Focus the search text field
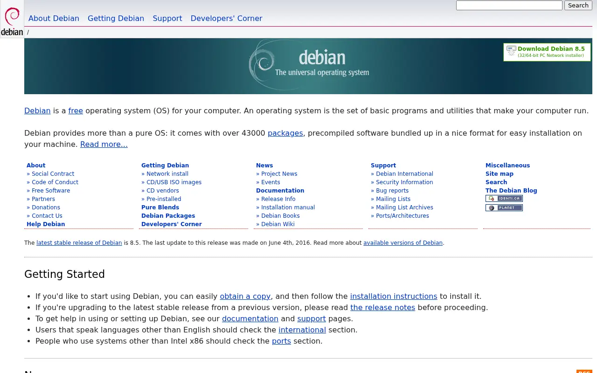The width and height of the screenshot is (597, 373). [509, 6]
